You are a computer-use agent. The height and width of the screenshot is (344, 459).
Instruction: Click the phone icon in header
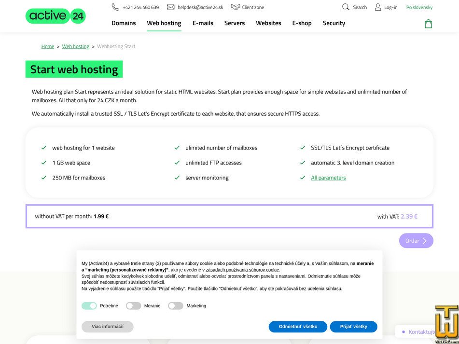(x=115, y=7)
